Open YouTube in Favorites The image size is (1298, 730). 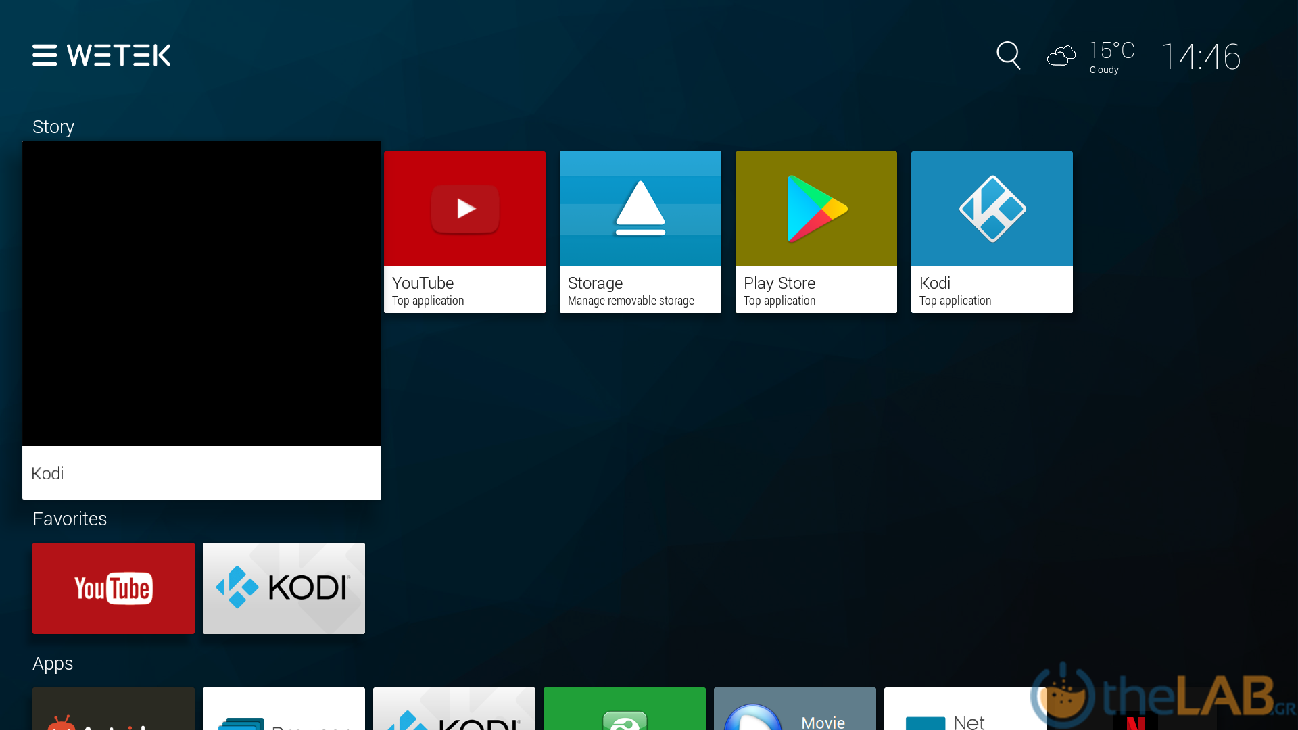[114, 588]
